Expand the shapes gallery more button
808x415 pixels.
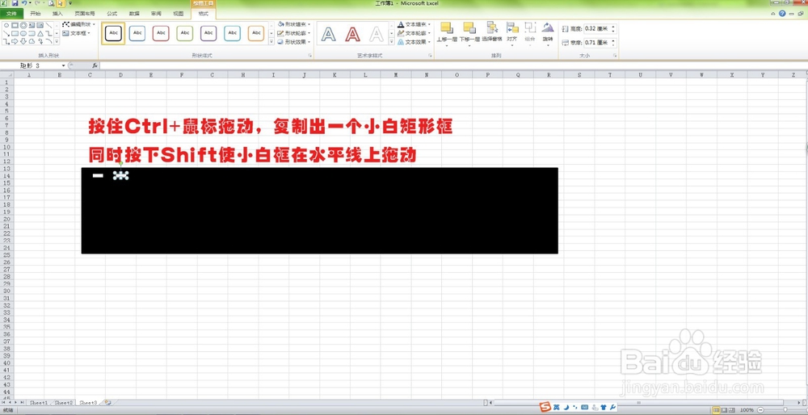click(x=57, y=41)
